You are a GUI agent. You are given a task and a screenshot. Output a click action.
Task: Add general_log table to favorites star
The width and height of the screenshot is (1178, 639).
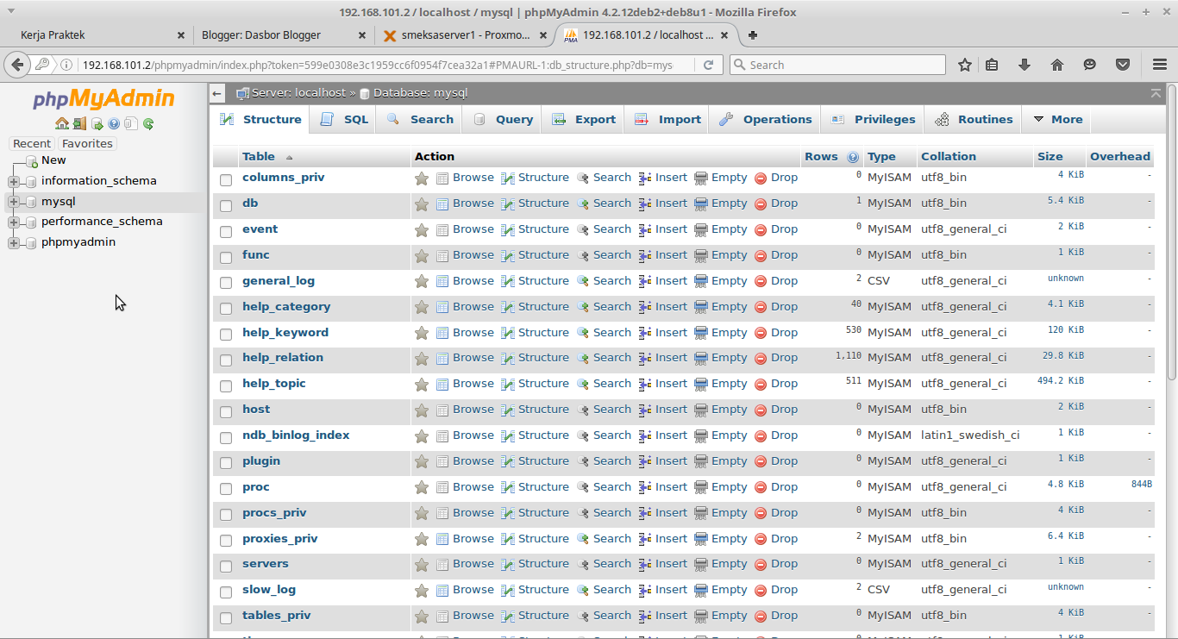pos(422,282)
